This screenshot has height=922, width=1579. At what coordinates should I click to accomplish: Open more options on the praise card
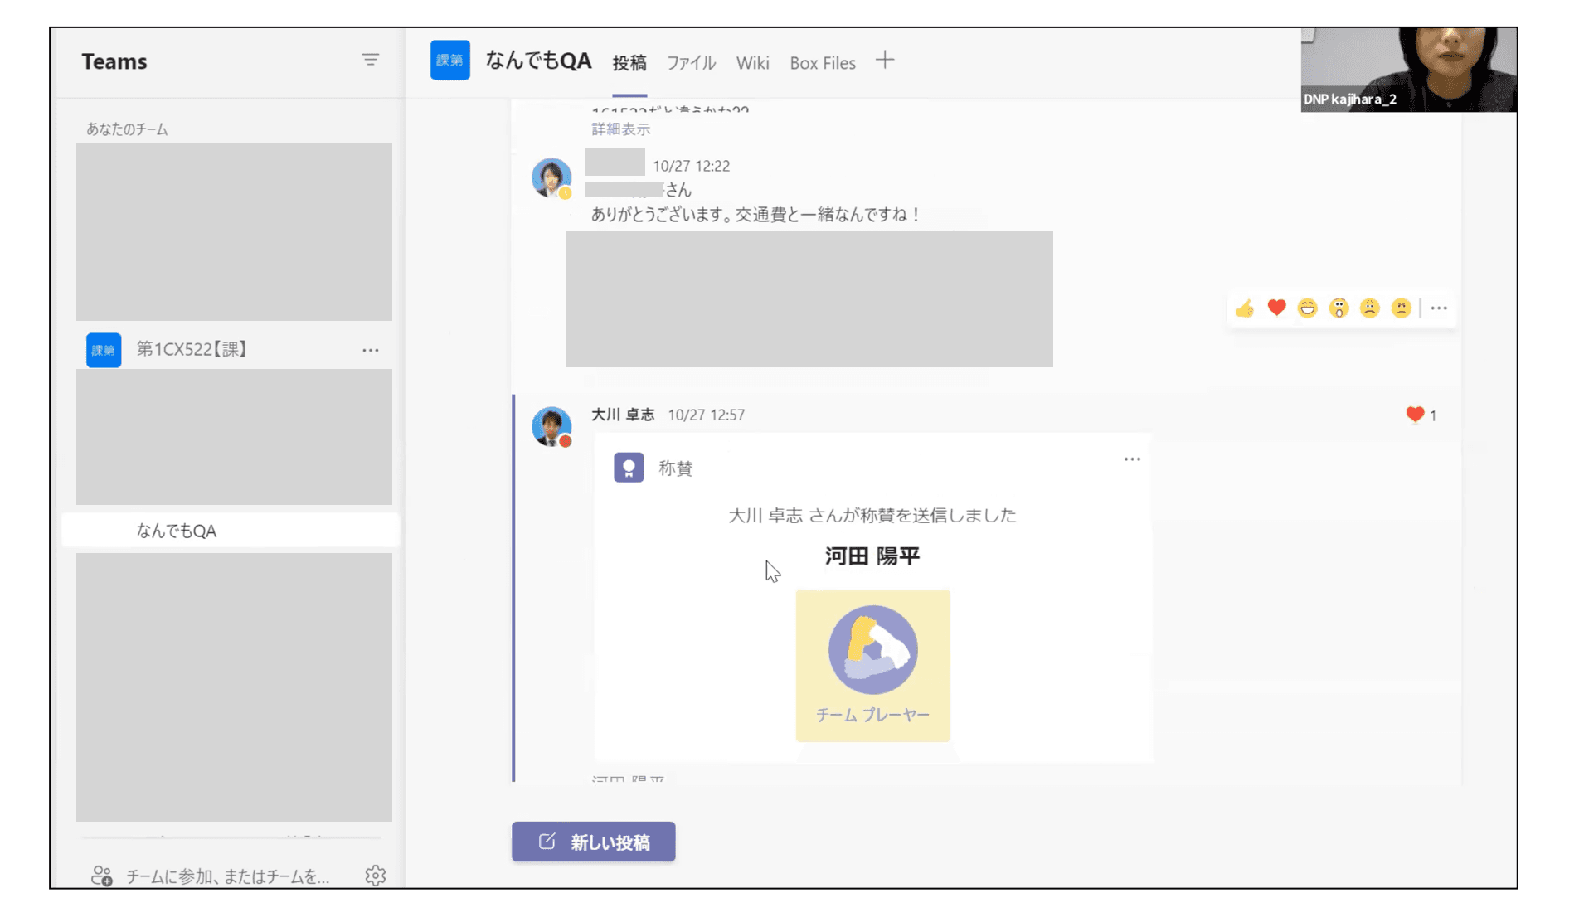[x=1132, y=459]
